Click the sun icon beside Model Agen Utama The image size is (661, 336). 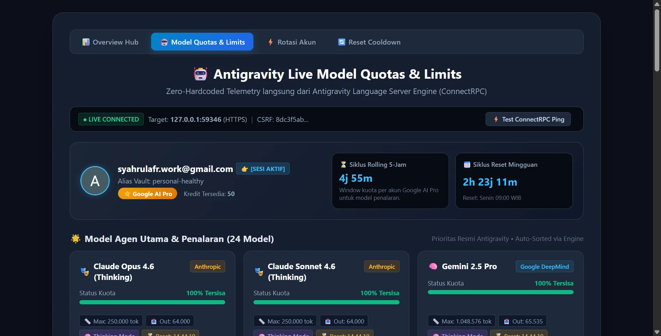(x=76, y=239)
